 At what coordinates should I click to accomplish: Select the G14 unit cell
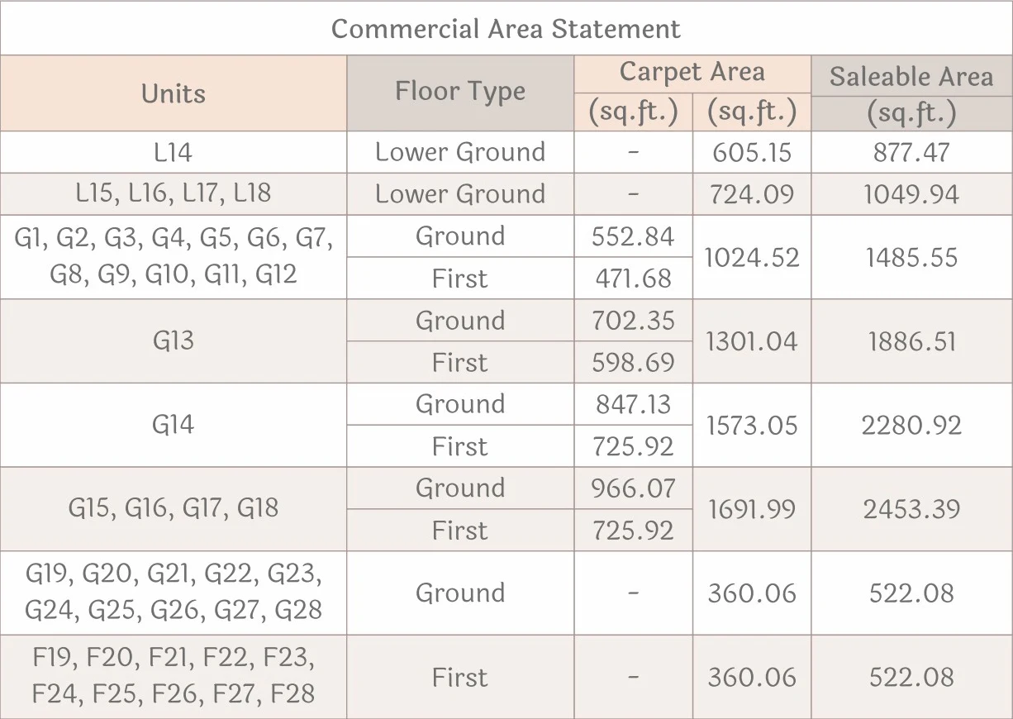click(x=174, y=425)
